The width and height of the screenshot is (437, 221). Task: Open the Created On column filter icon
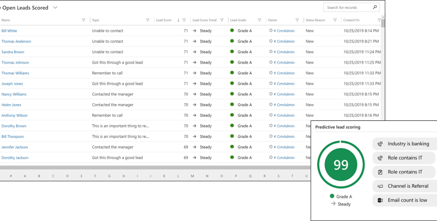(379, 20)
